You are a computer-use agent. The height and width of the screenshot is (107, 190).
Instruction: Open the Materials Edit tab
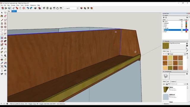[x=168, y=51]
